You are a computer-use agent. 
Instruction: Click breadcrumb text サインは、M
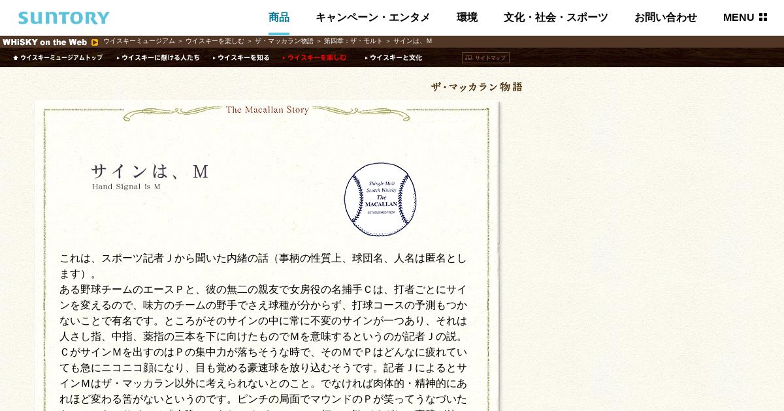tap(413, 41)
